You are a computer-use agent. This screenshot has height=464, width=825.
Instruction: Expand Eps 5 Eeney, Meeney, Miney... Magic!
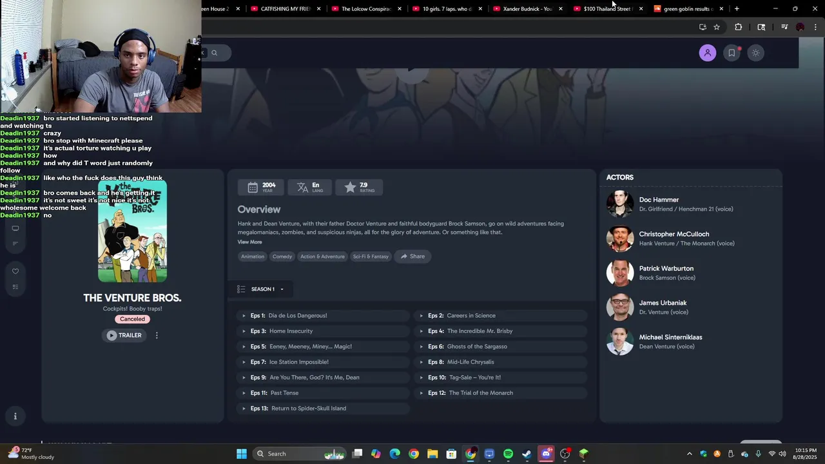pos(324,347)
